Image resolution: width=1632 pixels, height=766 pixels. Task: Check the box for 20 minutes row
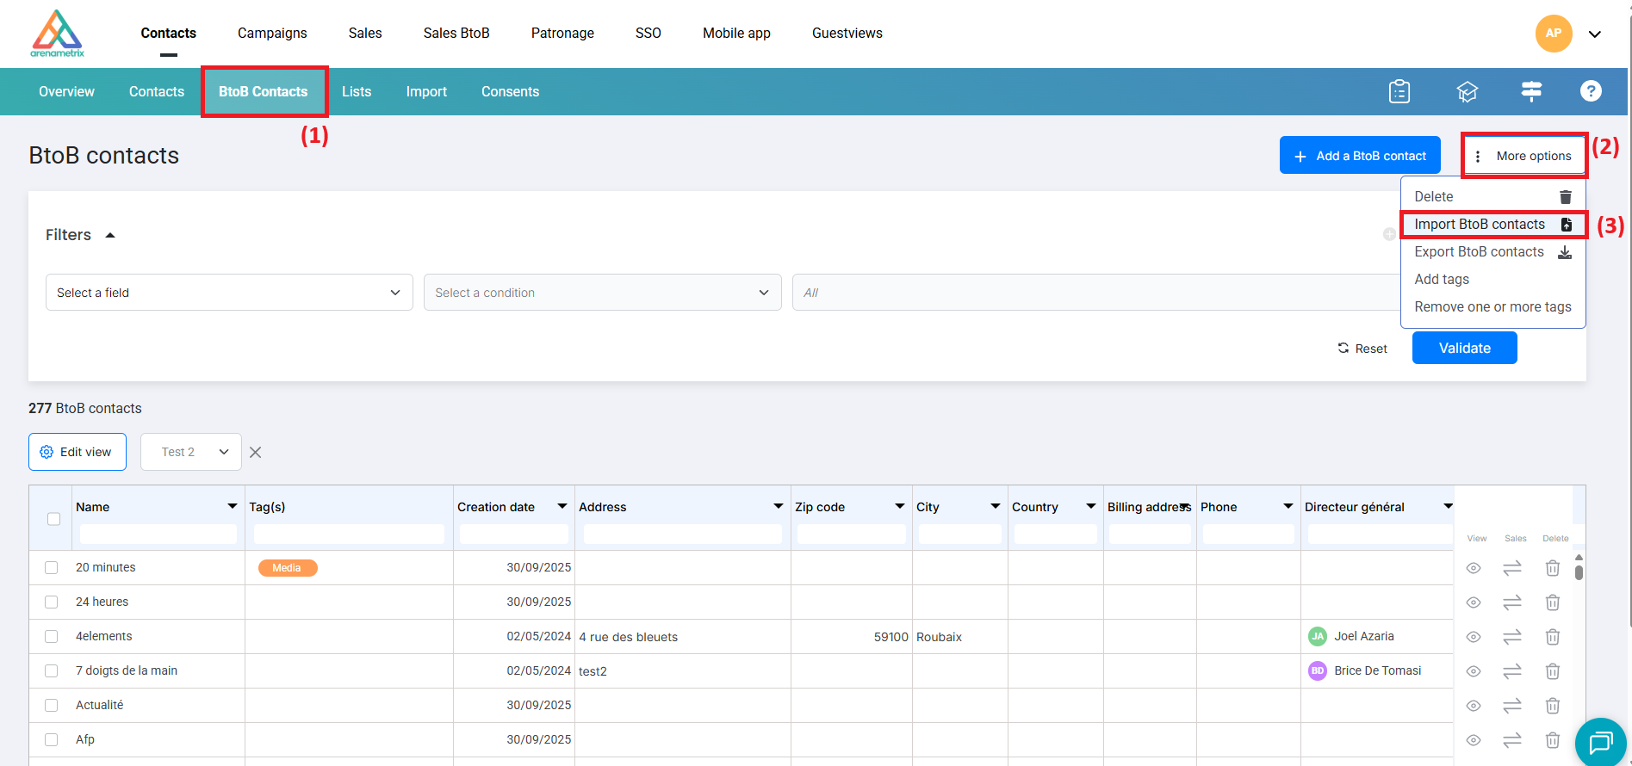coord(52,568)
